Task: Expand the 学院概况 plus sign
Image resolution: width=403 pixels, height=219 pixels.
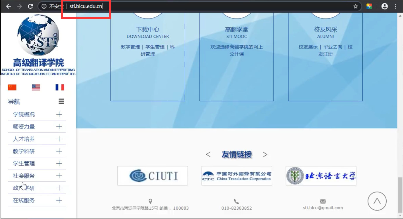Action: pyautogui.click(x=59, y=114)
